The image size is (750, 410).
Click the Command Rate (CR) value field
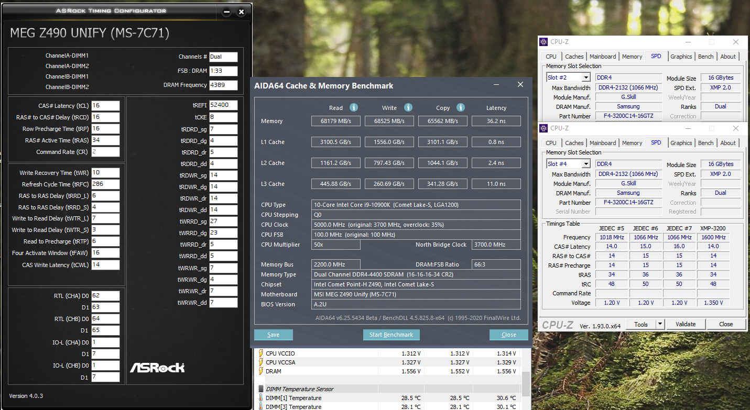105,152
